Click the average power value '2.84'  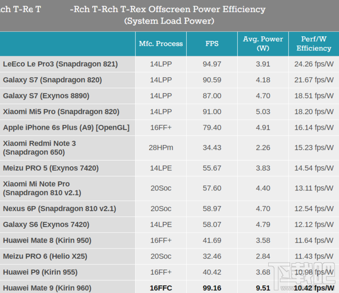point(263,256)
